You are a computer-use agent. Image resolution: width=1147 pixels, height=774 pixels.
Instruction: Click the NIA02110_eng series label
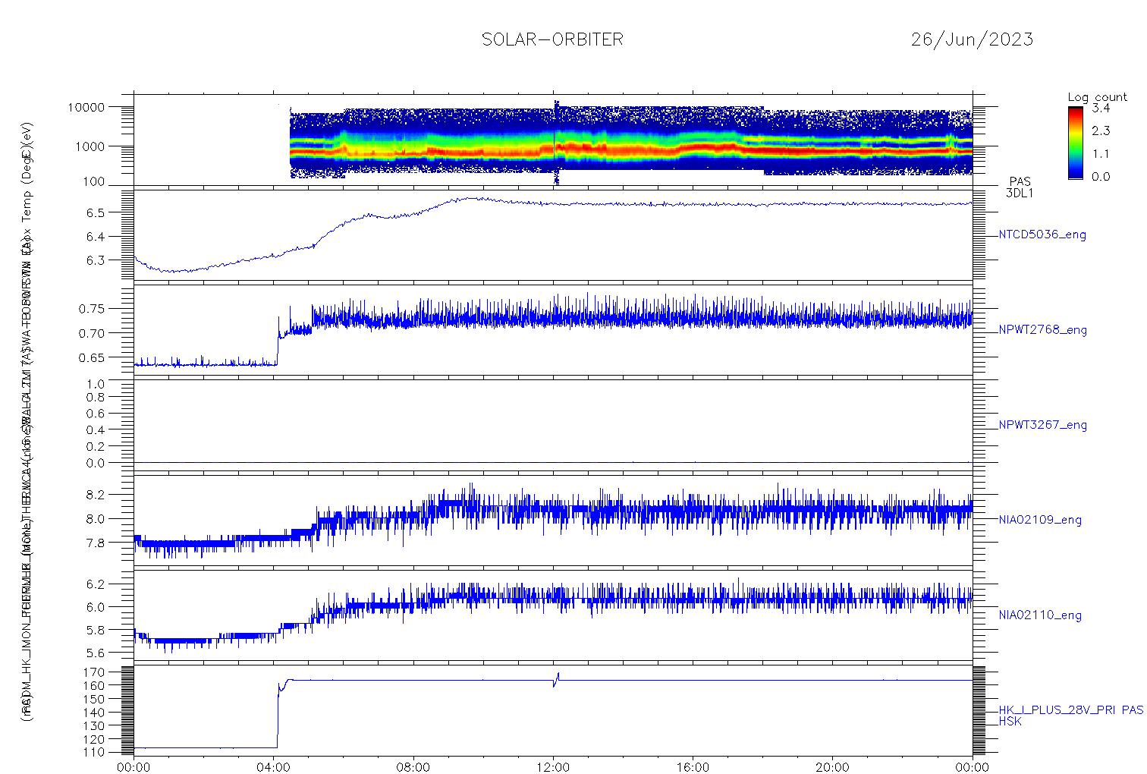click(1040, 615)
